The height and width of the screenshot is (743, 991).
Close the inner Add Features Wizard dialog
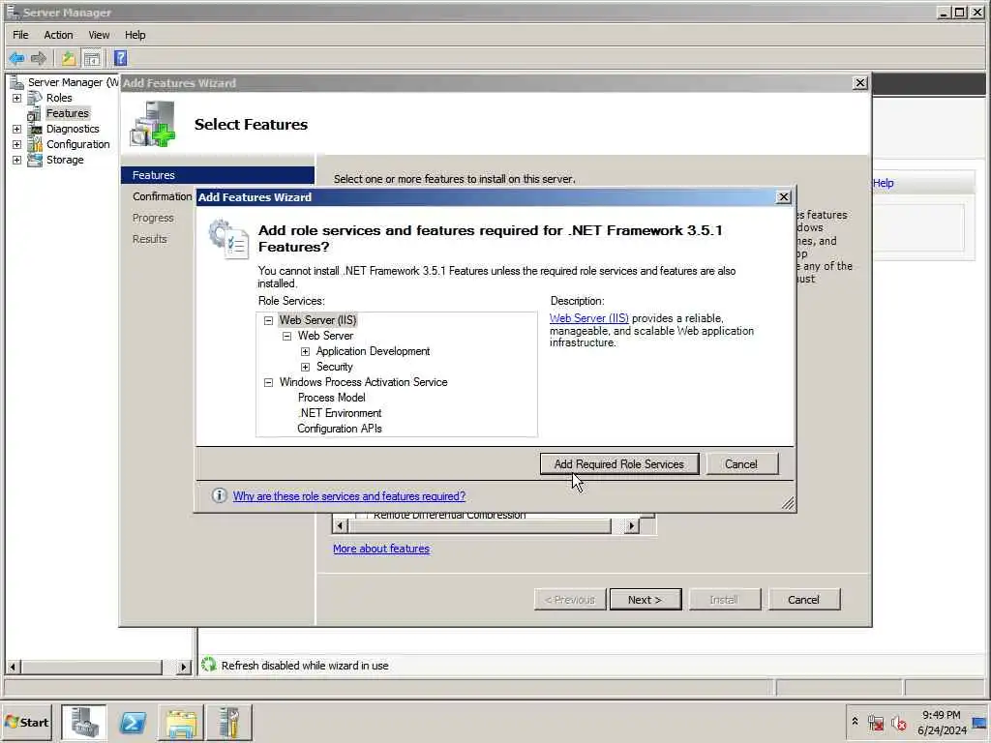(784, 197)
